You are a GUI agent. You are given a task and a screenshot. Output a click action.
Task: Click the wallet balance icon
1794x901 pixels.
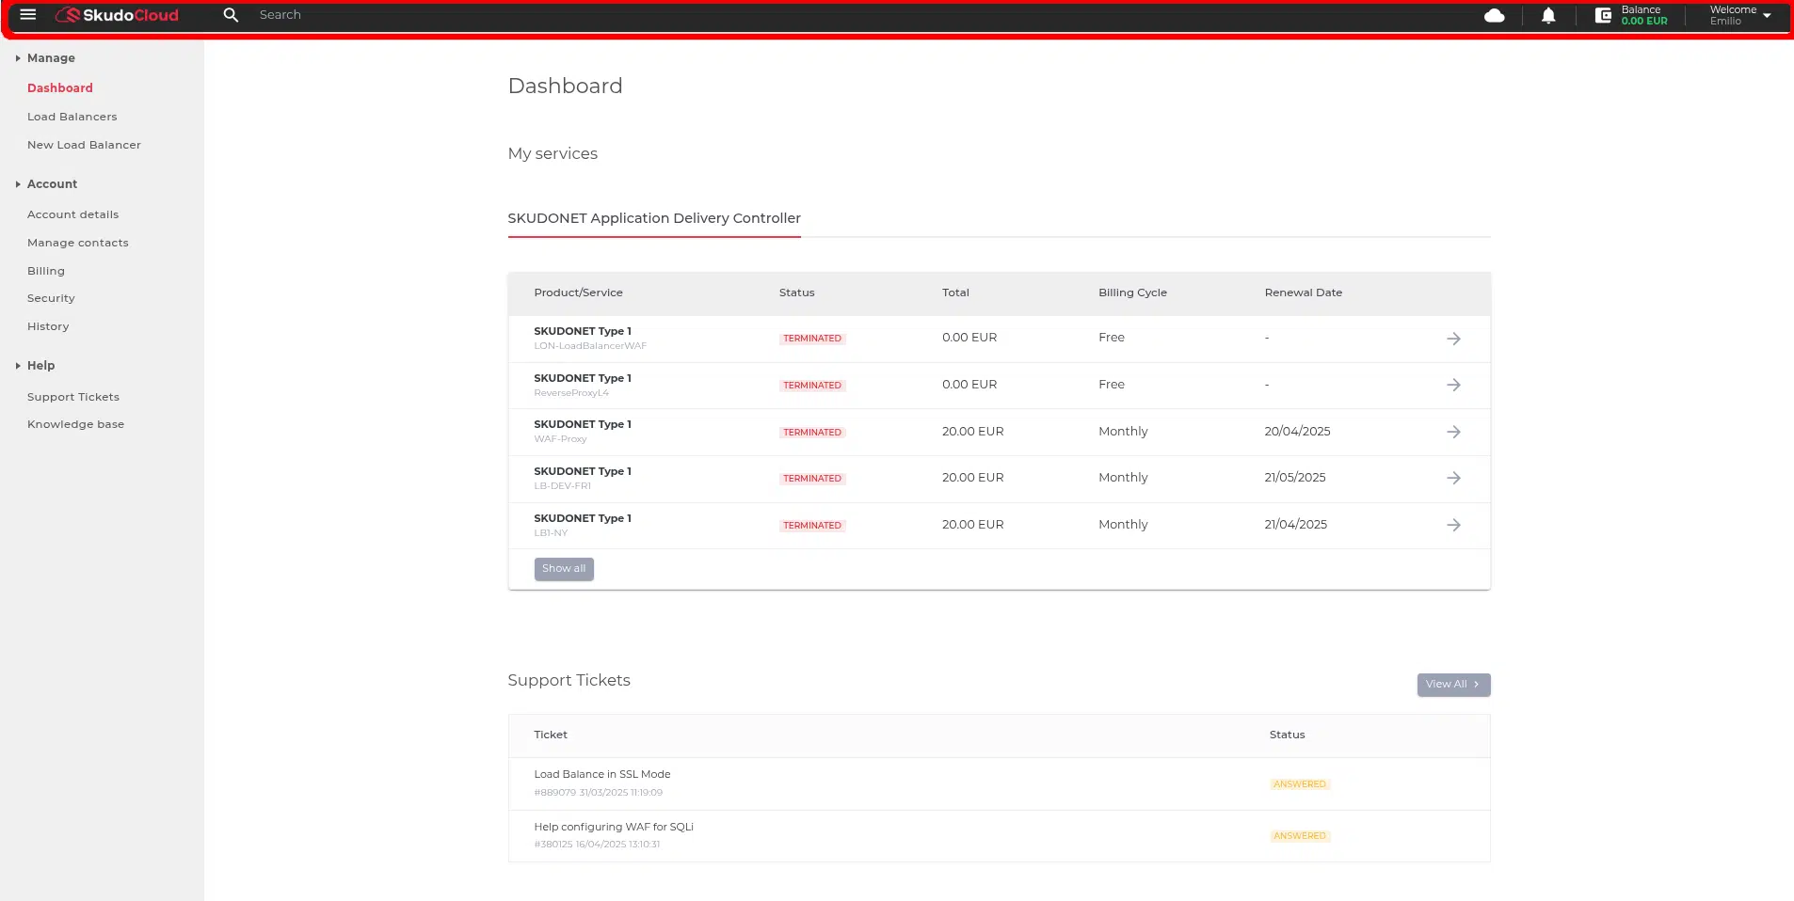click(x=1603, y=16)
